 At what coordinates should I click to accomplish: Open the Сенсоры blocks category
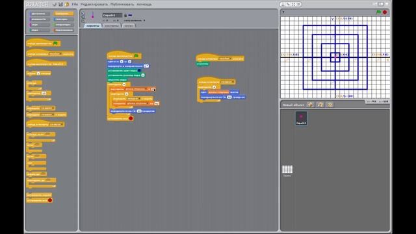point(63,19)
